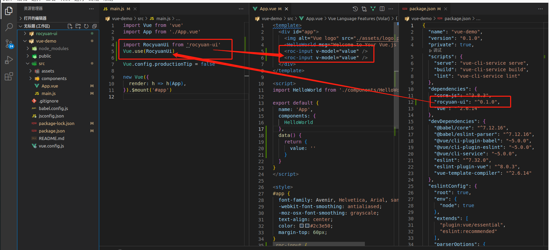Screen dimensions: 549x250
Task: Open .gitignore in the explorer
Action: tap(58, 101)
